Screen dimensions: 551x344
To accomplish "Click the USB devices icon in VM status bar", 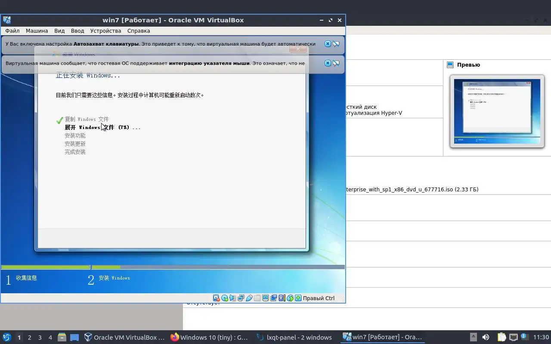I will pos(249,298).
